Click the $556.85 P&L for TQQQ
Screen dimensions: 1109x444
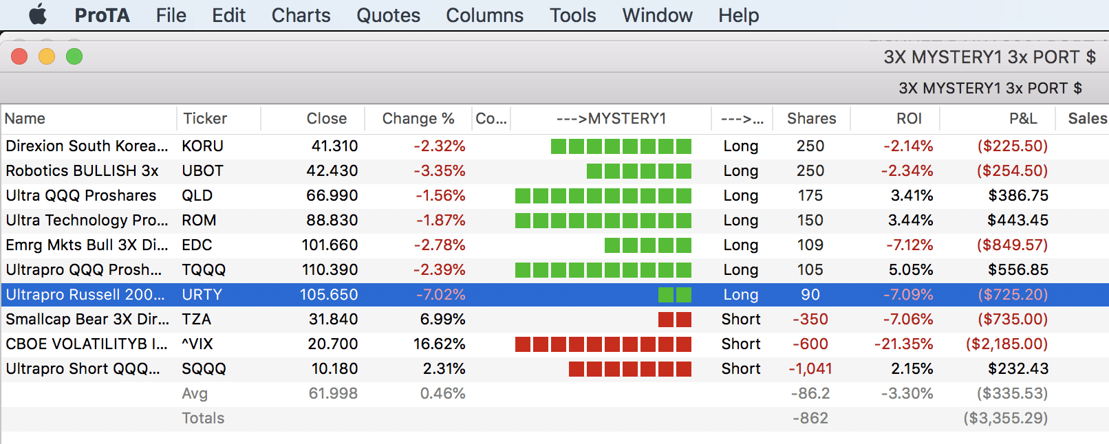(1018, 269)
